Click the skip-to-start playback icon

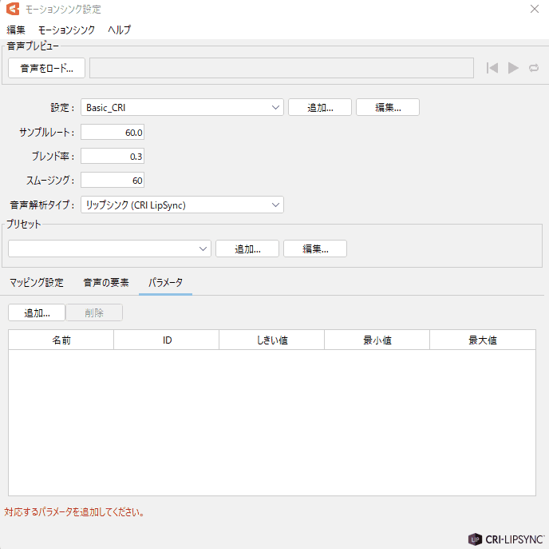pyautogui.click(x=492, y=68)
